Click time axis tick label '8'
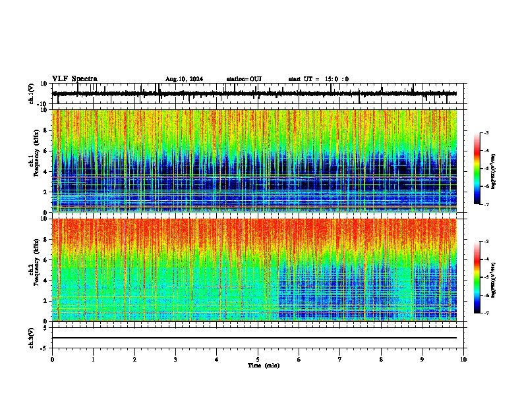Image resolution: width=522 pixels, height=403 pixels. coord(381,360)
